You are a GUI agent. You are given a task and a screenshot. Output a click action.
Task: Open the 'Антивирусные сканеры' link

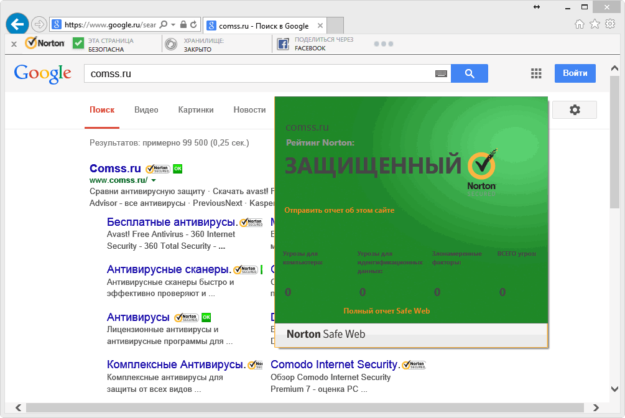(169, 269)
